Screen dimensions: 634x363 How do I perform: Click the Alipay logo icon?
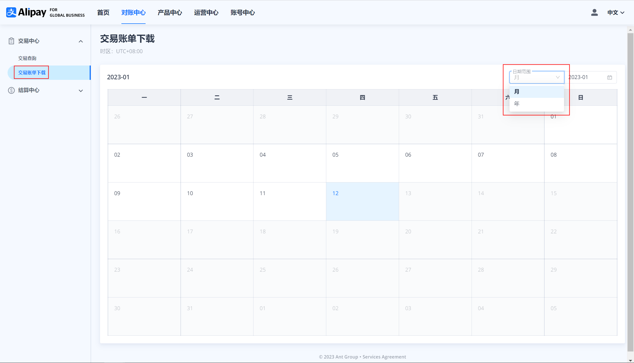[11, 12]
